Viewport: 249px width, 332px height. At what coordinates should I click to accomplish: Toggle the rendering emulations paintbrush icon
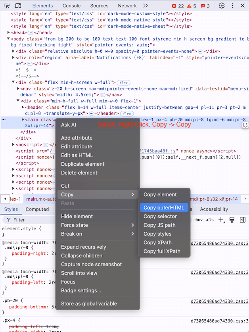(232, 220)
